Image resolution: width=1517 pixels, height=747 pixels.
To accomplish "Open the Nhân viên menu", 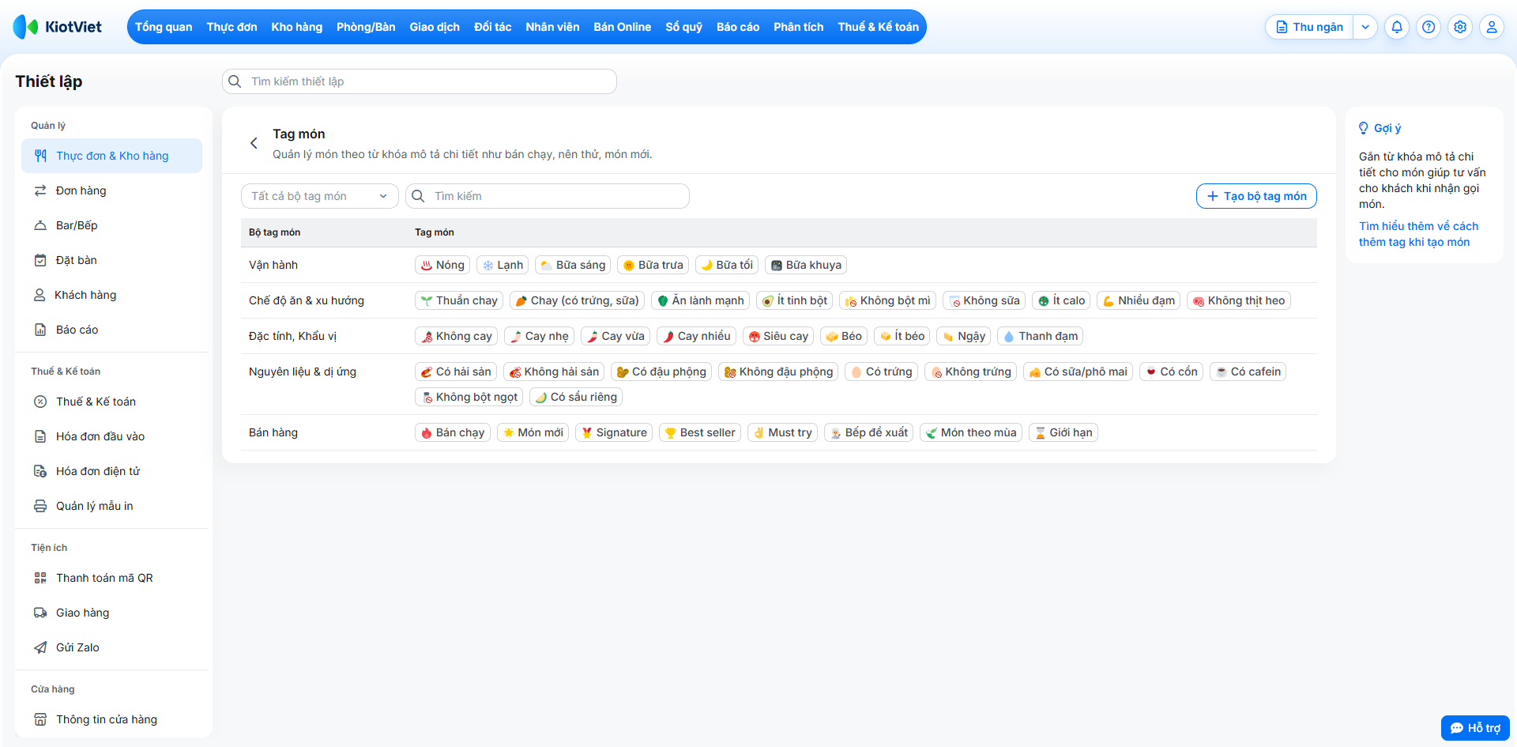I will click(552, 27).
